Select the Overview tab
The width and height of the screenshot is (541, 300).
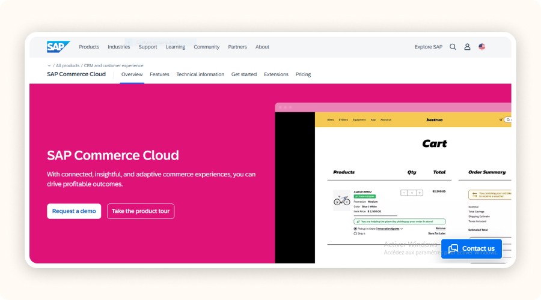point(132,74)
